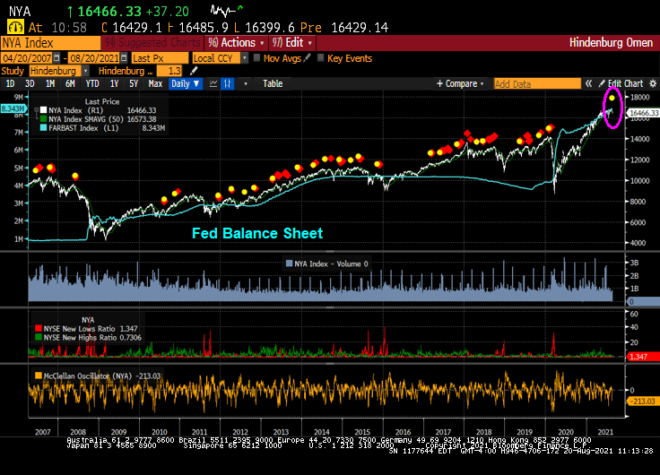Open the Actions menu
The image size is (660, 475).
237,42
